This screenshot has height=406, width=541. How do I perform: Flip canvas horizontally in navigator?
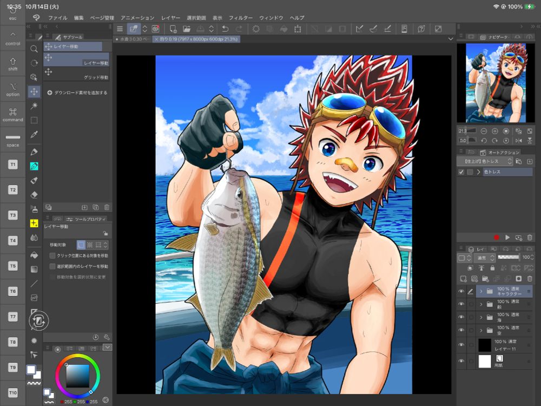518,141
